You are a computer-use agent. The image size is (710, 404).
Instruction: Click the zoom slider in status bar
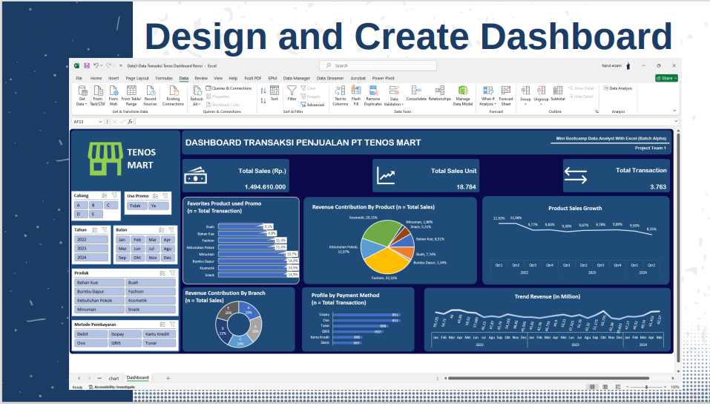(x=647, y=387)
